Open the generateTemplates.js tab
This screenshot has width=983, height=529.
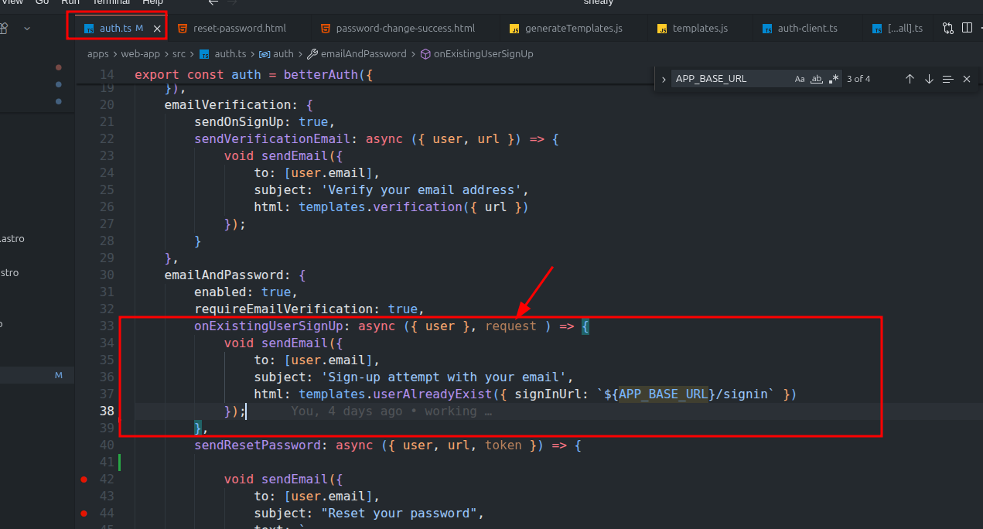(x=566, y=28)
